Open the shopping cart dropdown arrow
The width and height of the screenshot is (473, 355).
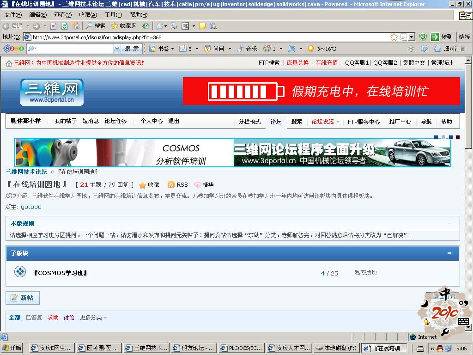pyautogui.click(x=301, y=49)
